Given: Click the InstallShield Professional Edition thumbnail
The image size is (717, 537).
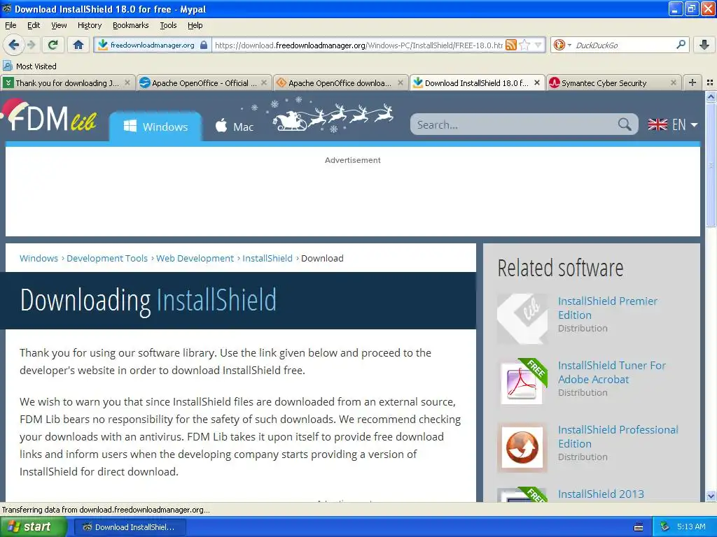Looking at the screenshot, I should 522,447.
